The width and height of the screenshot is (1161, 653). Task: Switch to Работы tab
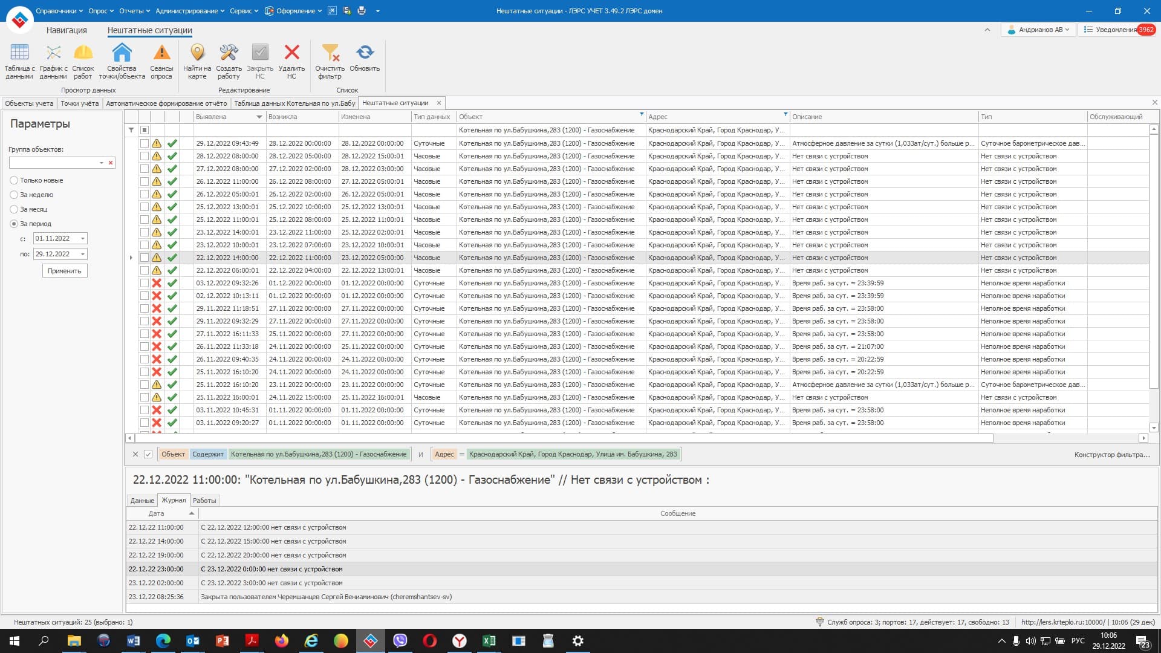click(204, 501)
